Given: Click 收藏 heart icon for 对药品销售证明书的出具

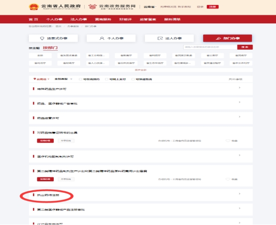Looking at the screenshot, I should click(228, 141).
